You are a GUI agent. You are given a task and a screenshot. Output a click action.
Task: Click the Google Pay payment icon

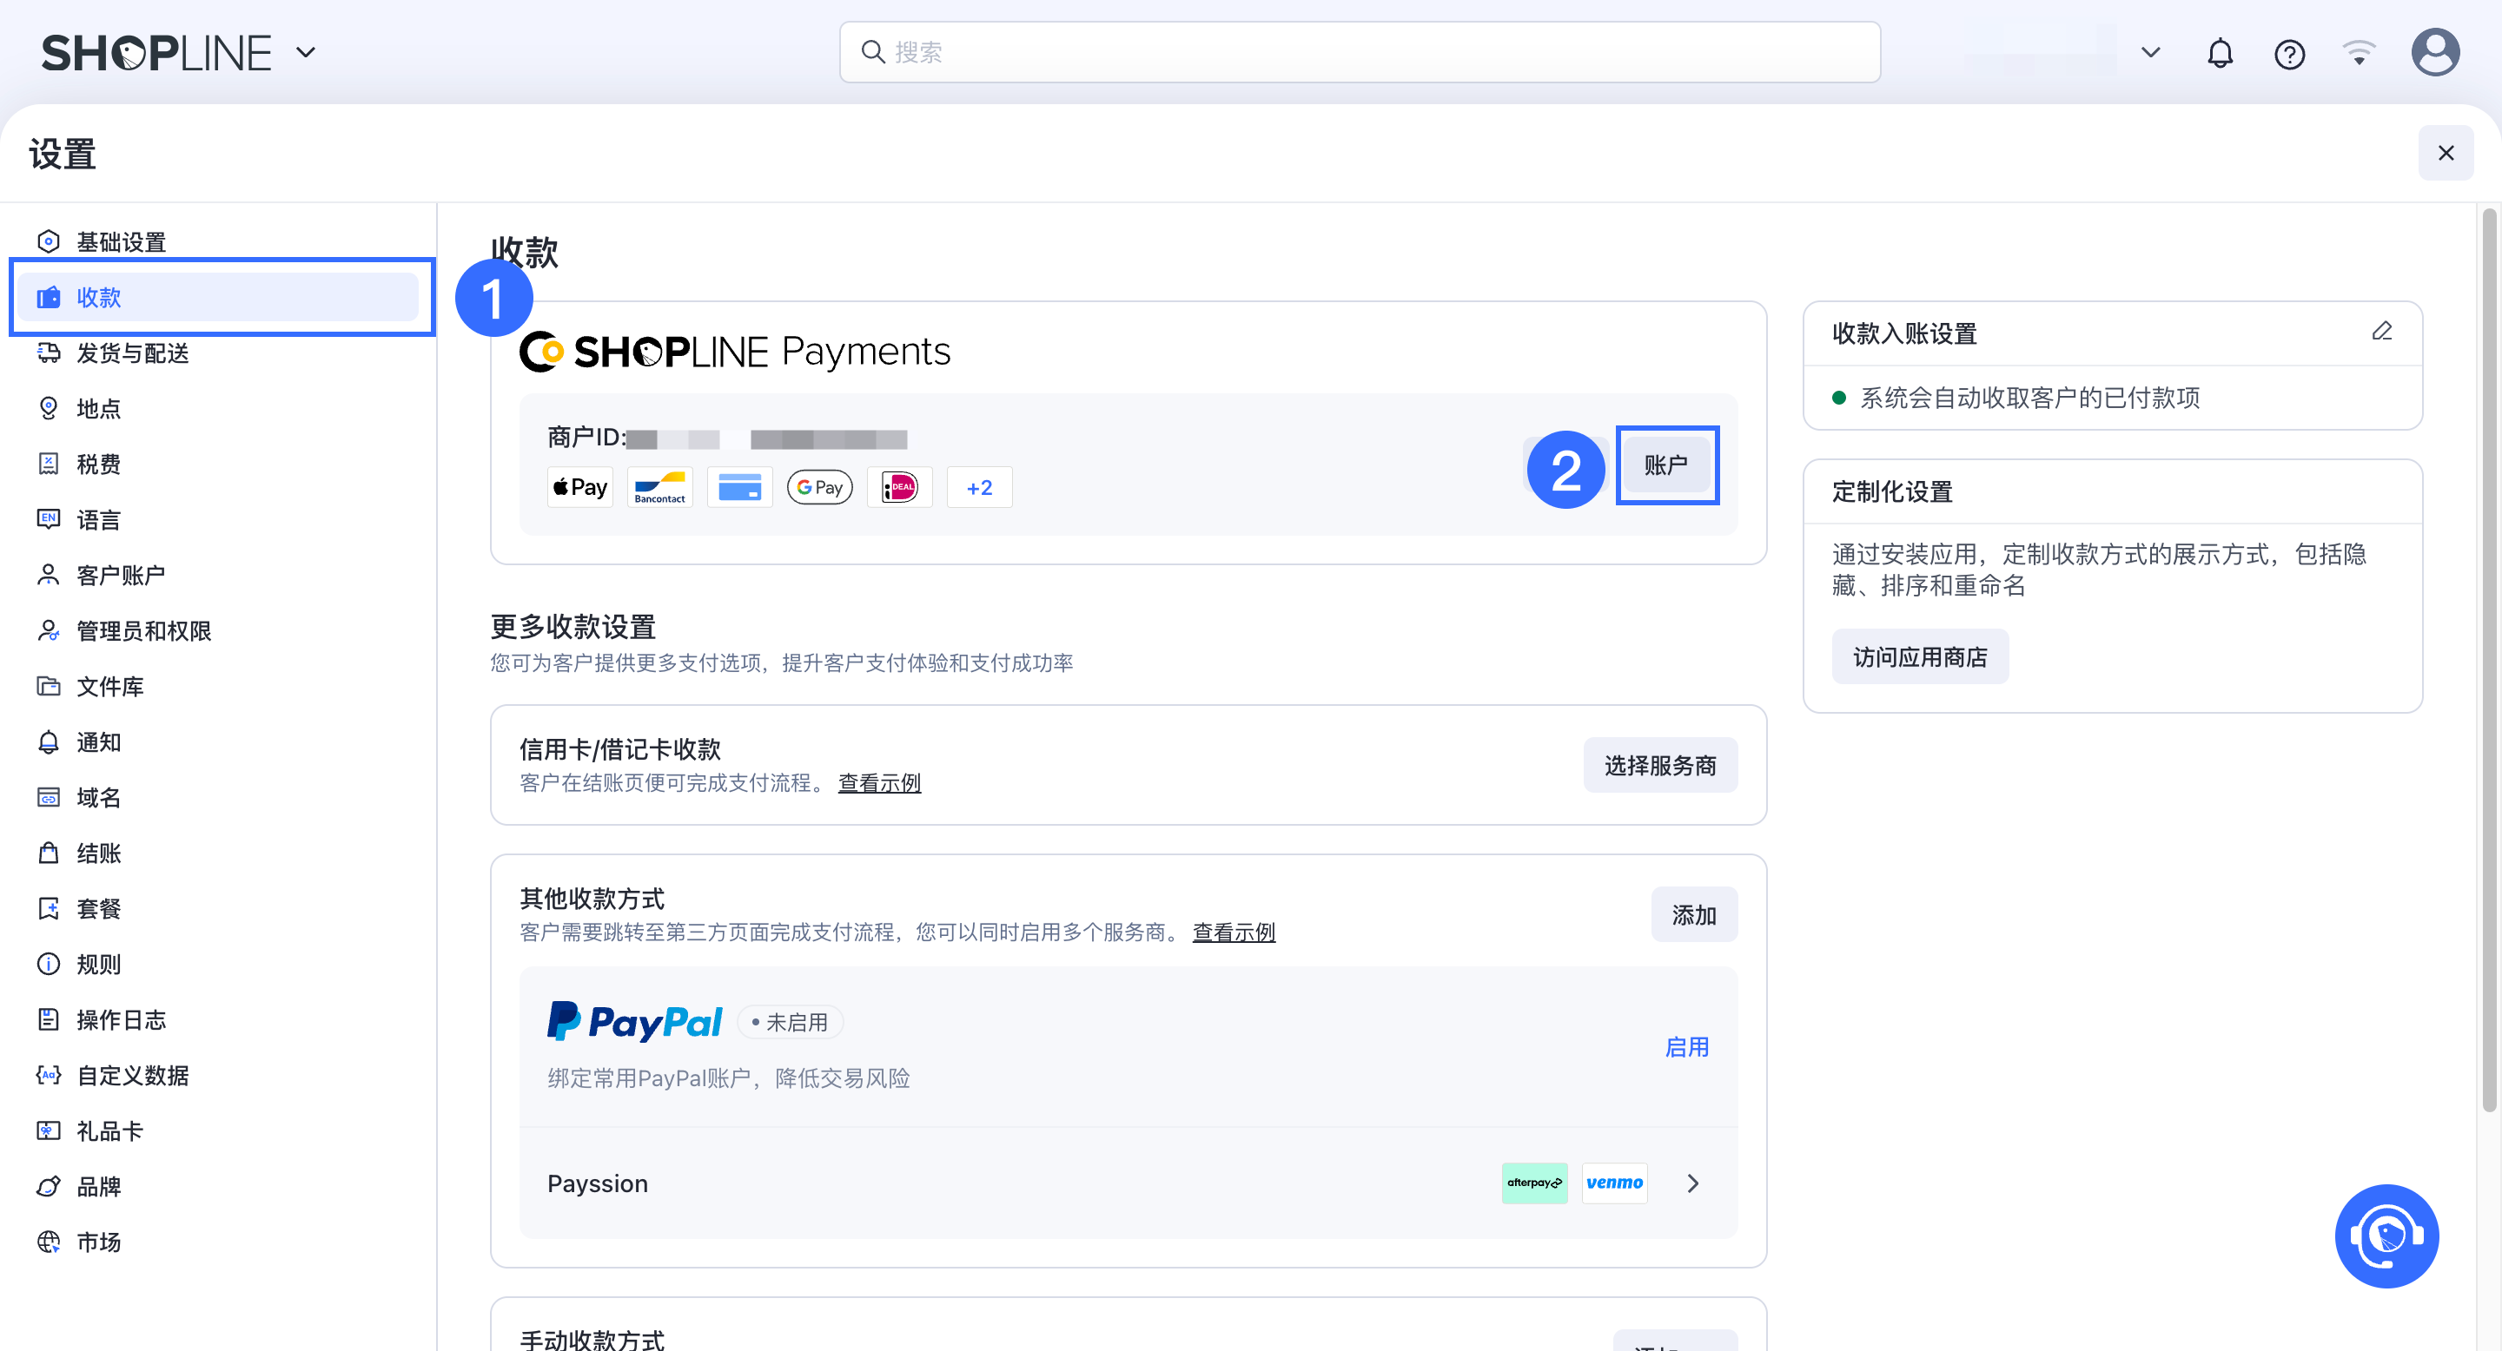(820, 487)
